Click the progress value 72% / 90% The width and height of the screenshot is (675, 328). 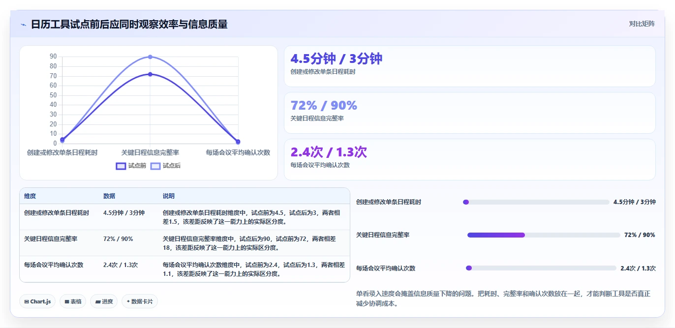[640, 235]
